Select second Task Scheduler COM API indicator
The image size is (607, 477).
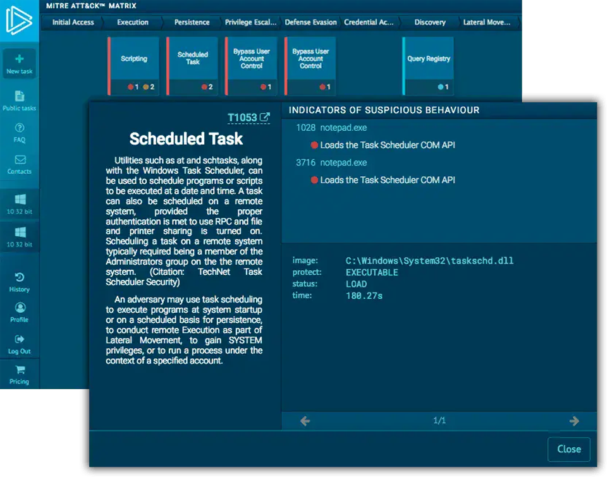(387, 180)
